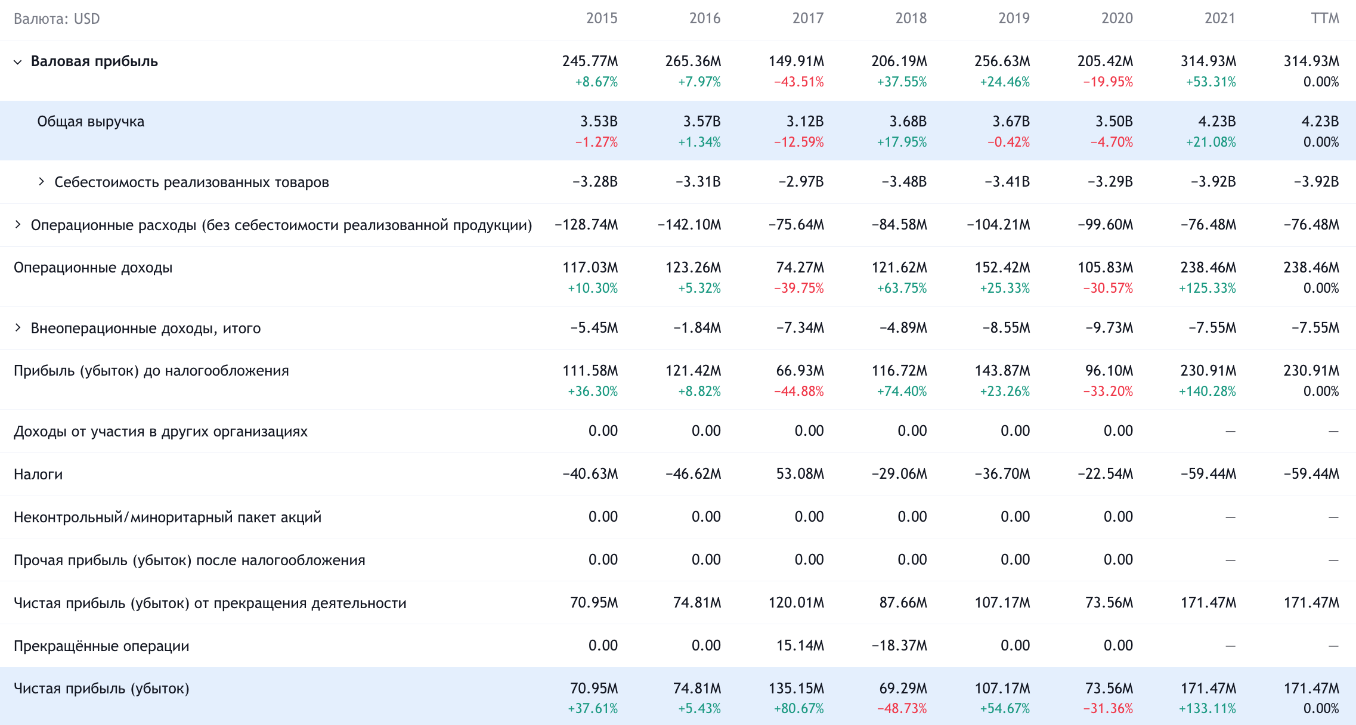Screen dimensions: 1356x725
Task: Click continuing operations value 87.66M
Action: click(903, 603)
